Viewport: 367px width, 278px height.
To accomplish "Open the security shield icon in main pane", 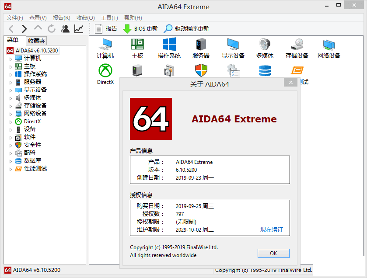I will click(x=201, y=70).
